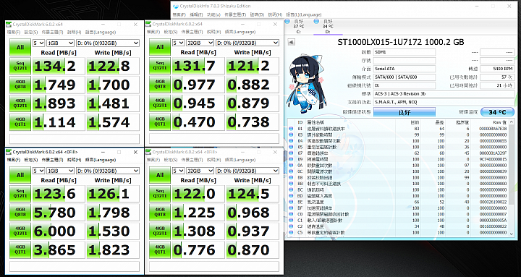Image resolution: width=521 pixels, height=277 pixels.
Task: Click the SMART list scroll down arrow
Action: [x=512, y=234]
